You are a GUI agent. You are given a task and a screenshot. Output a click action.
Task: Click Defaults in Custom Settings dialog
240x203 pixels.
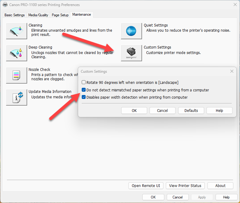pyautogui.click(x=191, y=111)
